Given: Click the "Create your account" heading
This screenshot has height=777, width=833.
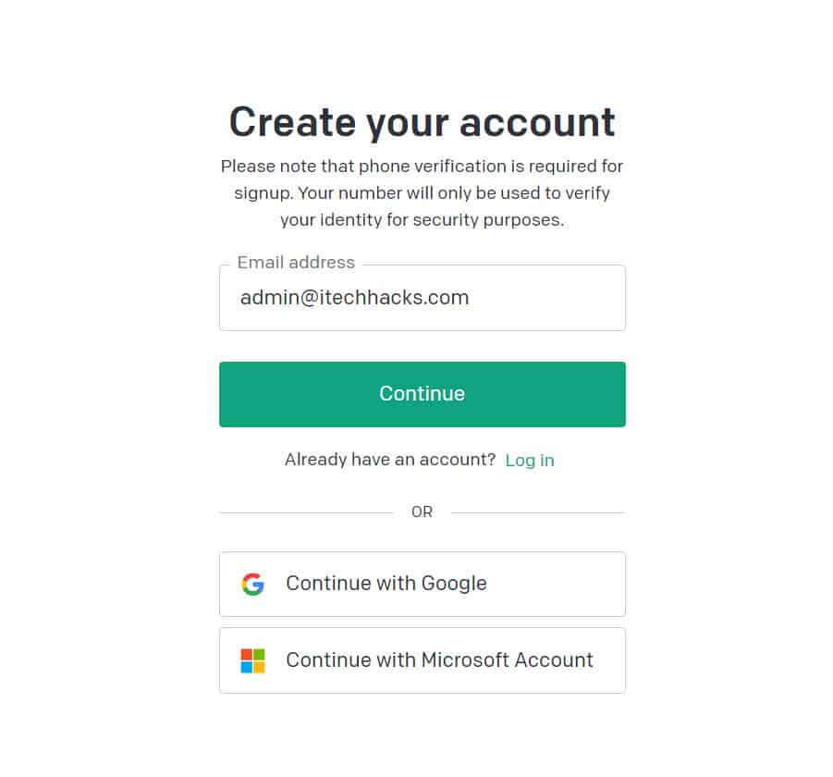Looking at the screenshot, I should pos(422,122).
